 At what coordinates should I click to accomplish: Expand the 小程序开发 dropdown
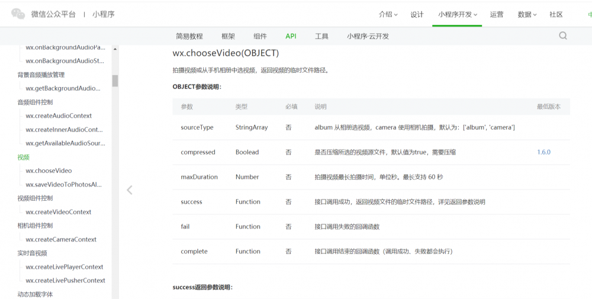(458, 14)
